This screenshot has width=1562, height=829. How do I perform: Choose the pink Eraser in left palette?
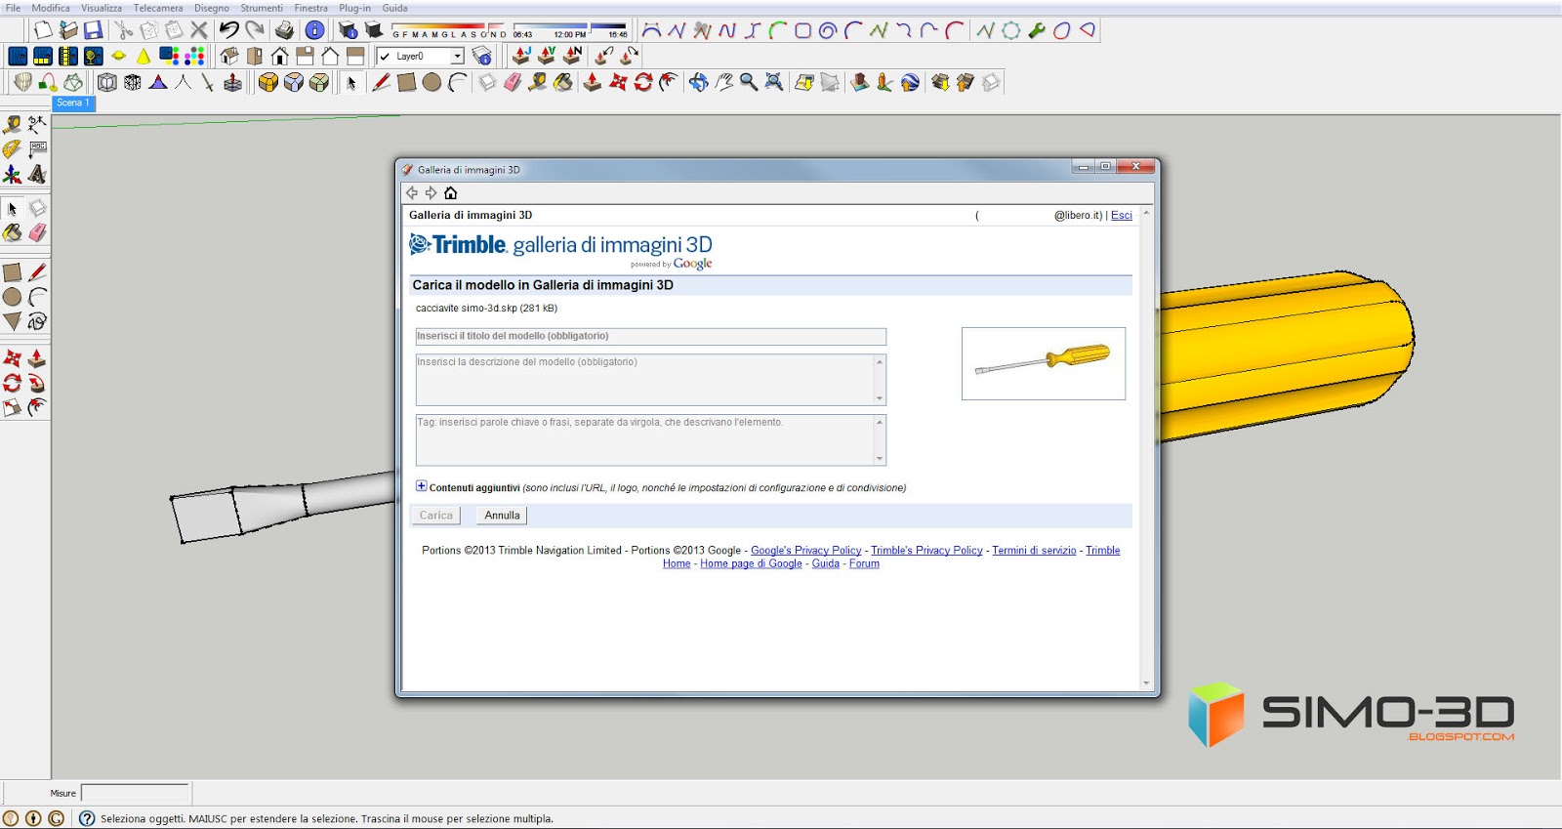37,232
